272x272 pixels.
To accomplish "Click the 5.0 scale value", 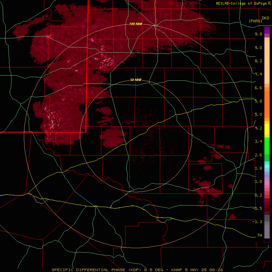I will (258, 115).
